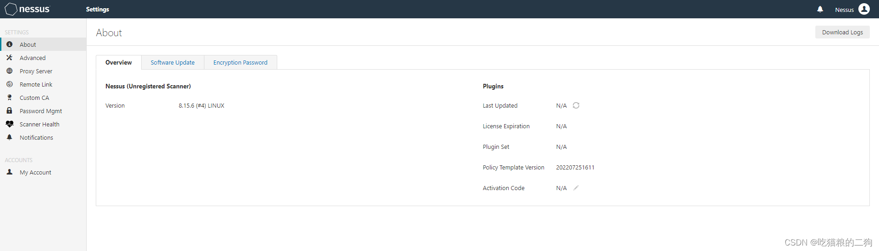This screenshot has height=251, width=879.
Task: Open Scanner Health page
Action: 43,124
